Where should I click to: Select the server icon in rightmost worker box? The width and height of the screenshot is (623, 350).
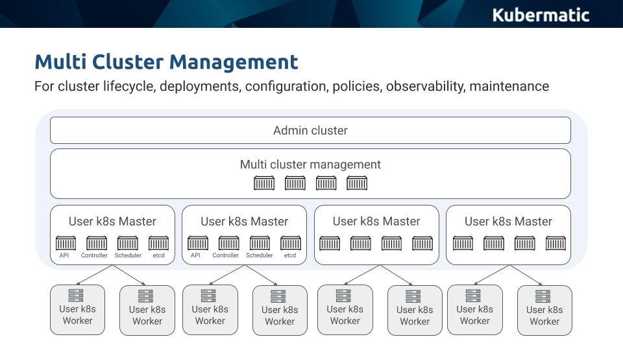tap(544, 296)
